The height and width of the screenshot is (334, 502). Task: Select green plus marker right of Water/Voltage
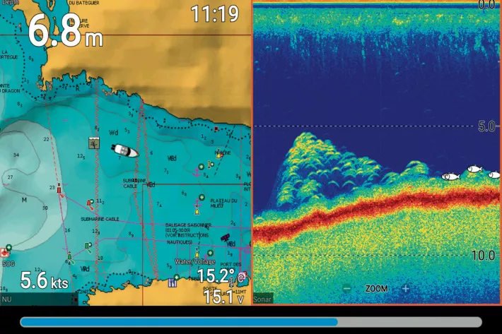tap(210, 253)
